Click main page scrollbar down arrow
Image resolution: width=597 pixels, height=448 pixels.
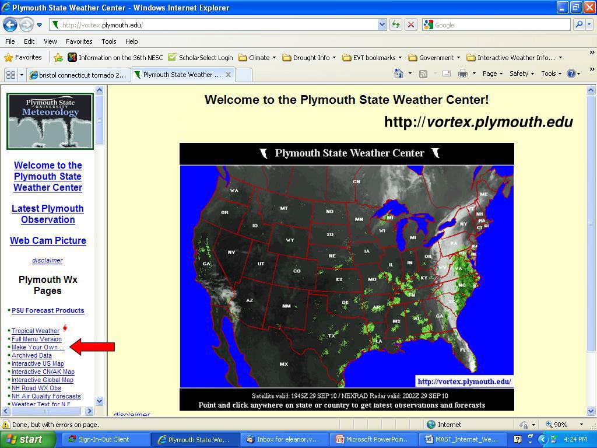coord(591,411)
